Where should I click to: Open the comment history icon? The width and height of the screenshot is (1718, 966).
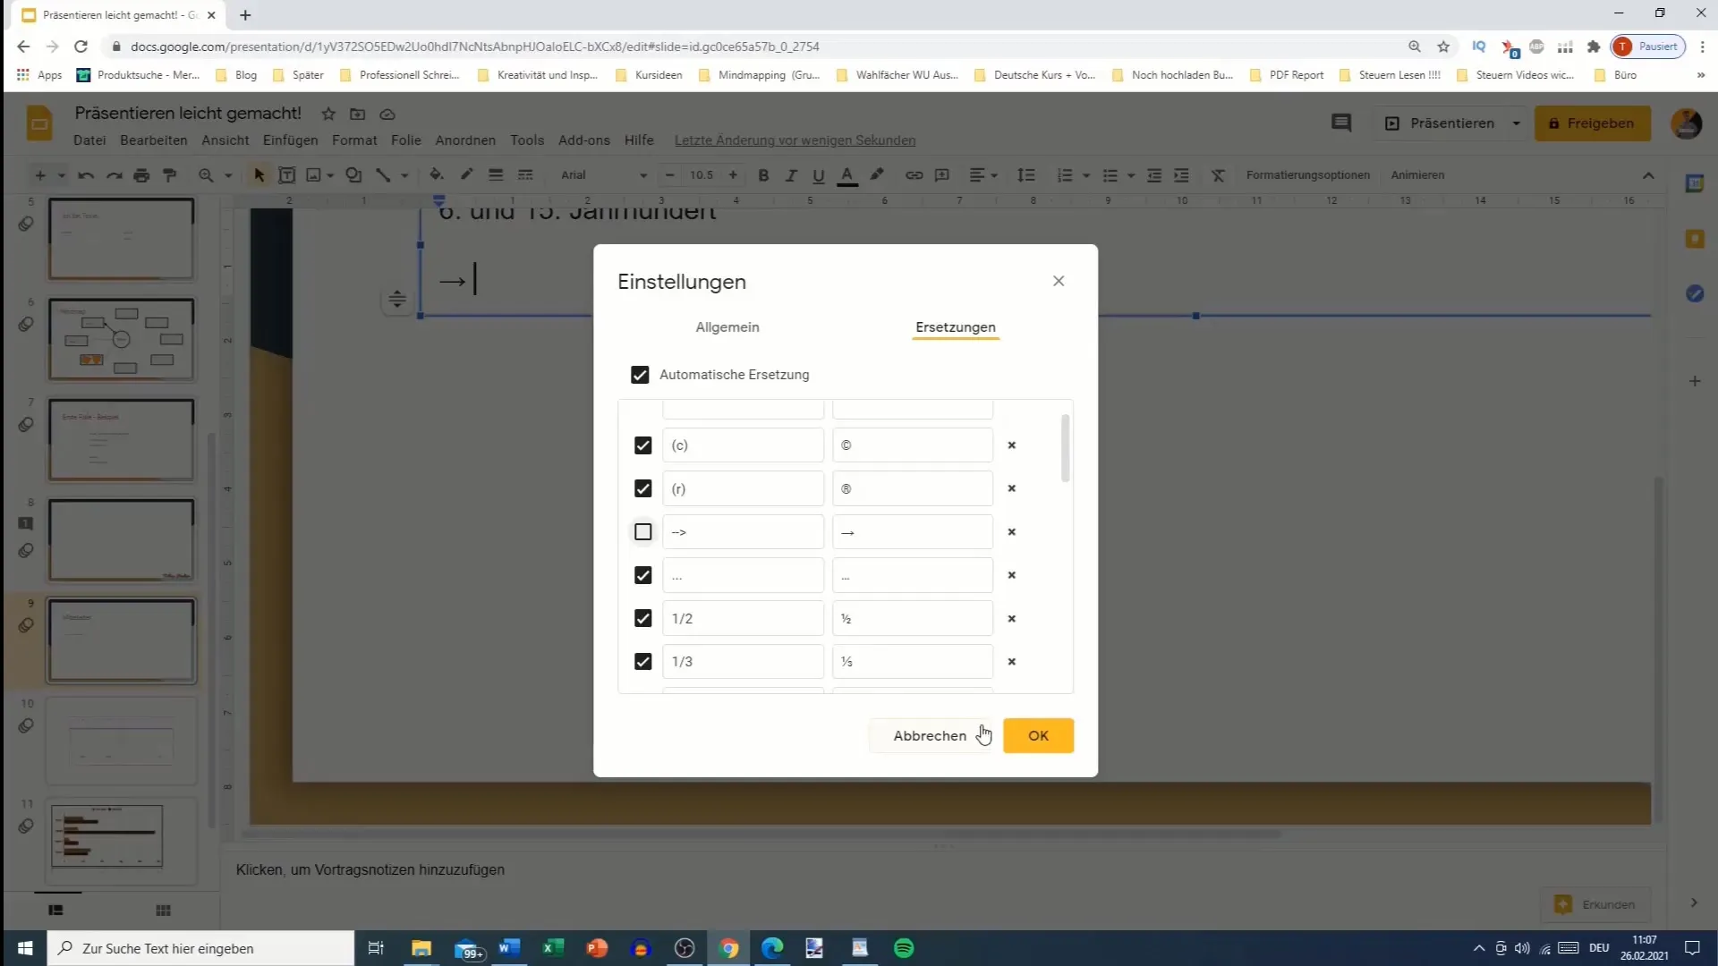coord(1340,123)
